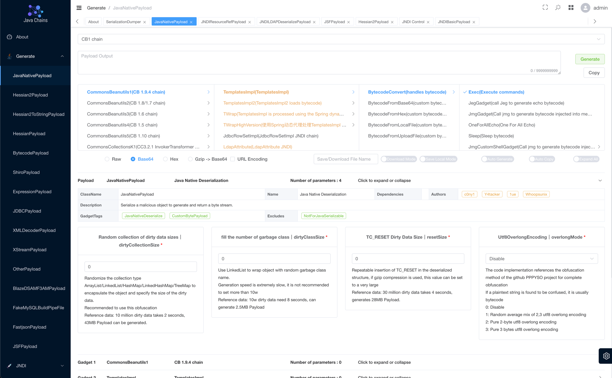Click the admin avatar icon
Viewport: 612px width, 378px height.
585,8
